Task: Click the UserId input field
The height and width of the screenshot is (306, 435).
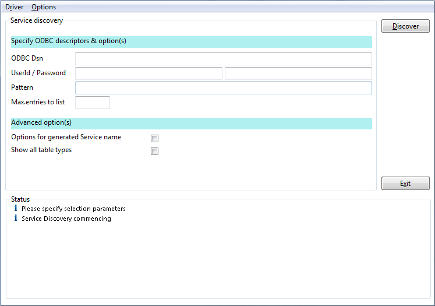Action: tap(148, 73)
